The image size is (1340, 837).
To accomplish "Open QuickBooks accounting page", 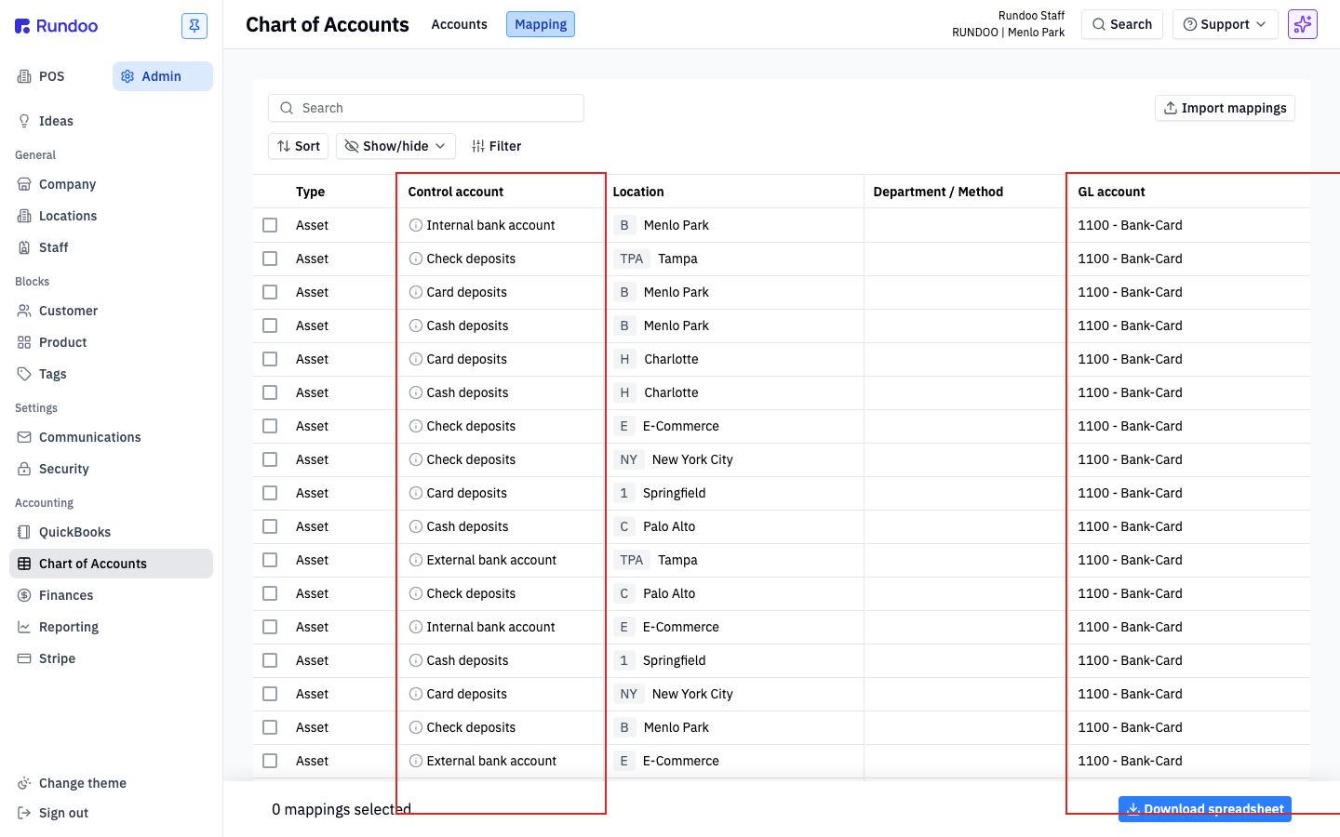I will click(111, 532).
